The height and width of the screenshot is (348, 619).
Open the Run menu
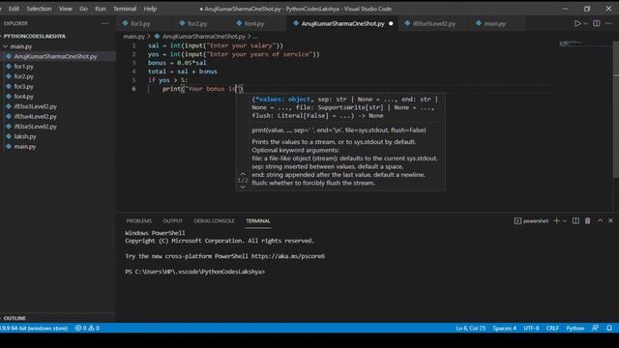tap(101, 9)
